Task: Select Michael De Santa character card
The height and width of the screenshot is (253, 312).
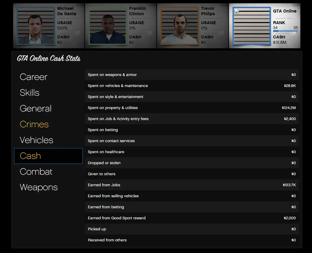Action: (49, 26)
